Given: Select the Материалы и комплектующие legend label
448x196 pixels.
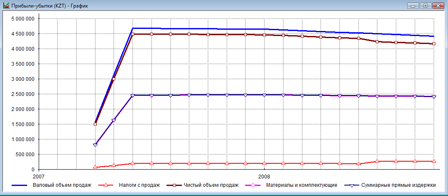Looking at the screenshot, I should [301, 185].
